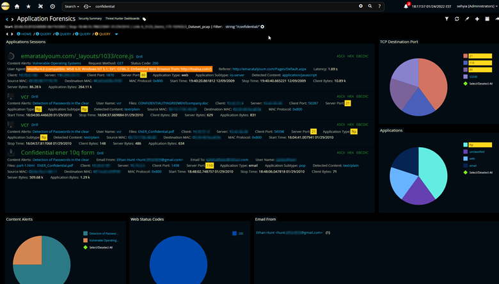Refresh the dashboard with refresh icon
This screenshot has width=499, height=284.
click(x=457, y=19)
